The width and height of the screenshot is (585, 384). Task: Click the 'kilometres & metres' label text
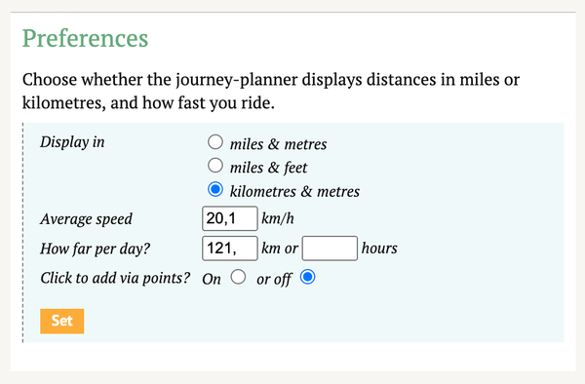294,192
